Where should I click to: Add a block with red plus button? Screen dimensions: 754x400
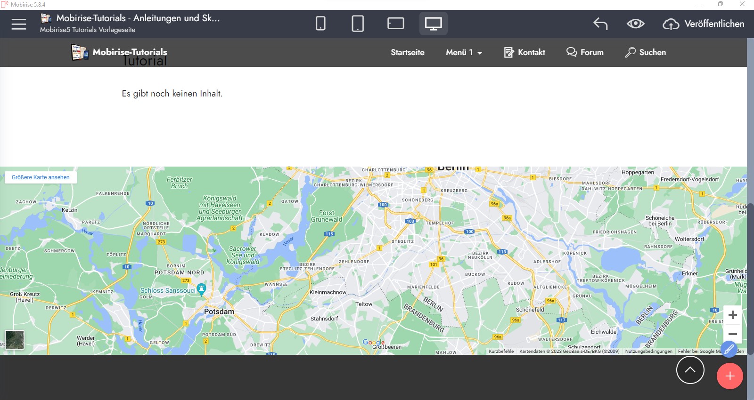pos(729,376)
